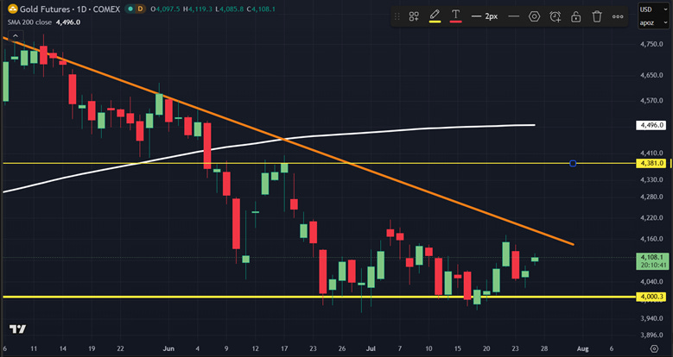
Task: Click the Jul label on time axis
Action: pyautogui.click(x=371, y=349)
